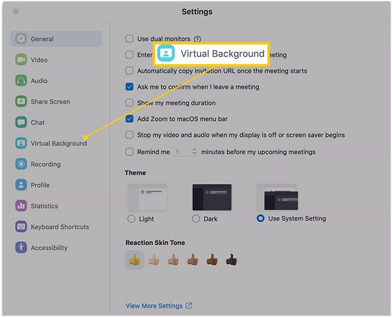Select the Recording icon in sidebar
Image resolution: width=392 pixels, height=317 pixels.
21,164
